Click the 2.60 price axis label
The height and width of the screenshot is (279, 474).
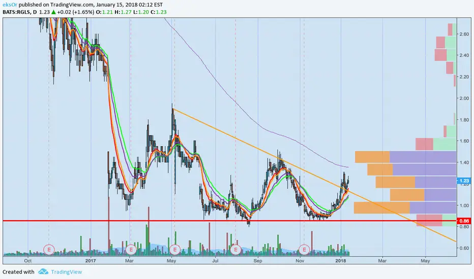click(464, 34)
